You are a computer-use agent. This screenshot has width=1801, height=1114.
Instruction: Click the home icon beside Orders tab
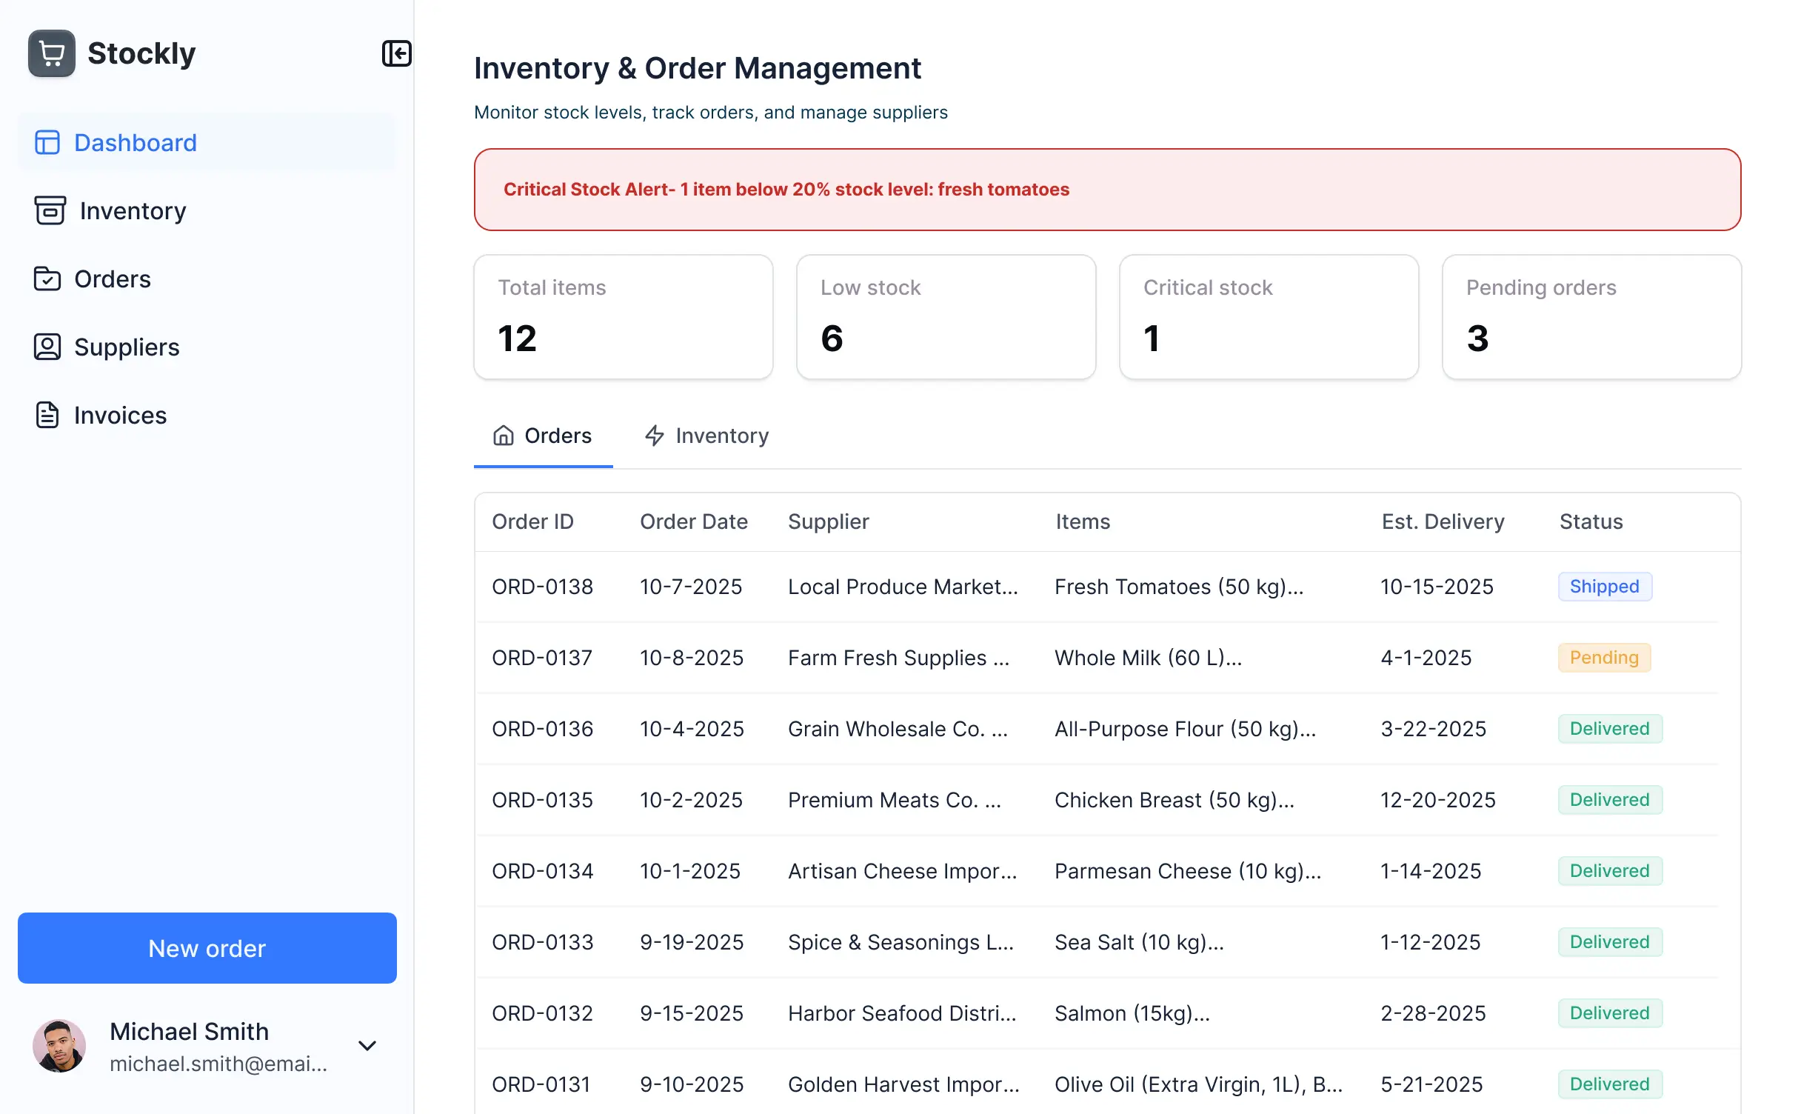pos(503,436)
